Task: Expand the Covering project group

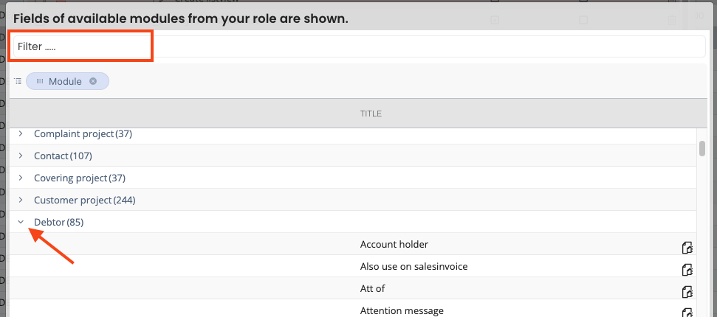Action: coord(21,178)
